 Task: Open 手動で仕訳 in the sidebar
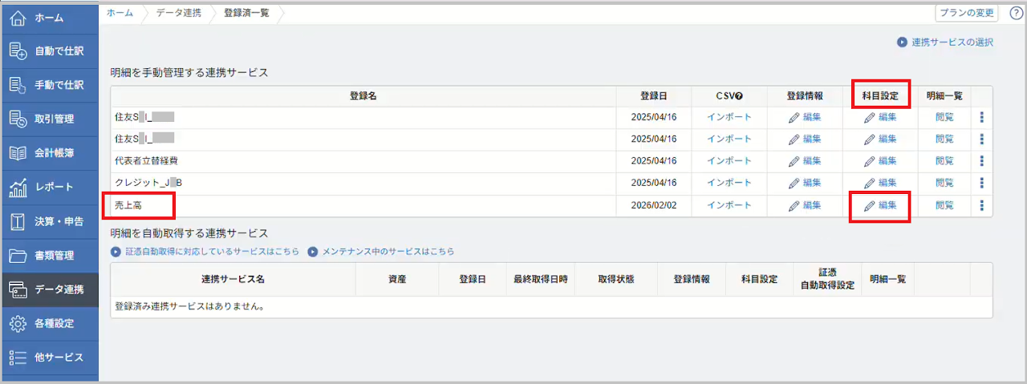(x=49, y=84)
